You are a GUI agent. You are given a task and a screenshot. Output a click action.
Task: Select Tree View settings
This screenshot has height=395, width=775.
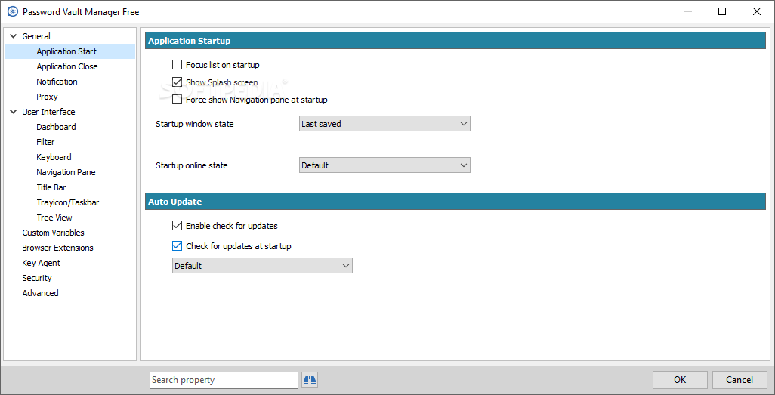54,218
